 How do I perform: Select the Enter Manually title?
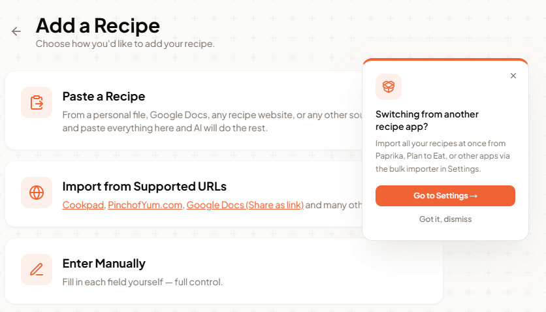click(x=104, y=264)
